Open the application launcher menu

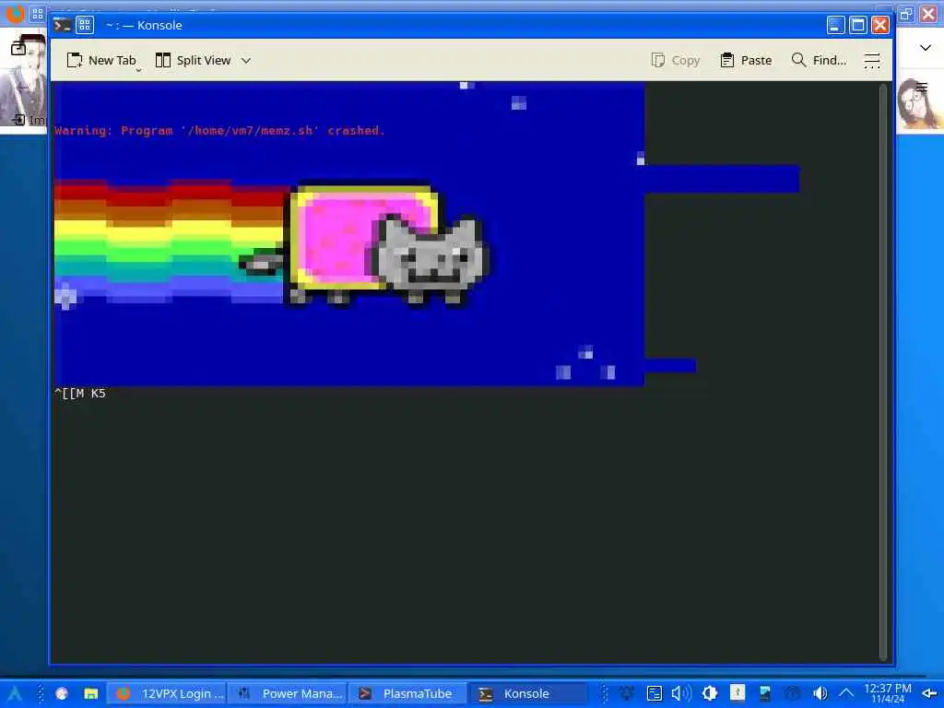tap(15, 693)
